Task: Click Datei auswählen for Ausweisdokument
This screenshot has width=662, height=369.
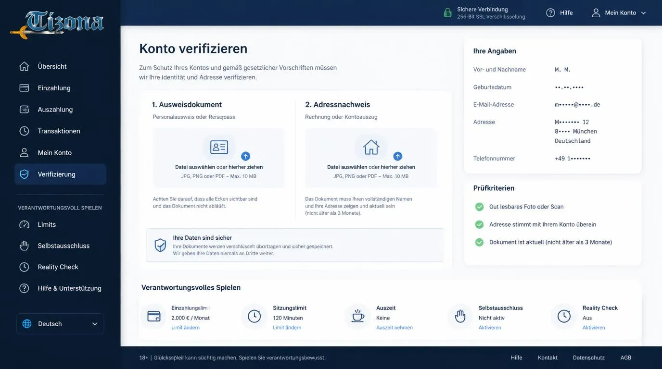Action: coord(194,167)
